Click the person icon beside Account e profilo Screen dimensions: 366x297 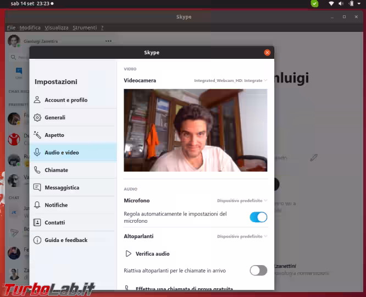[37, 100]
